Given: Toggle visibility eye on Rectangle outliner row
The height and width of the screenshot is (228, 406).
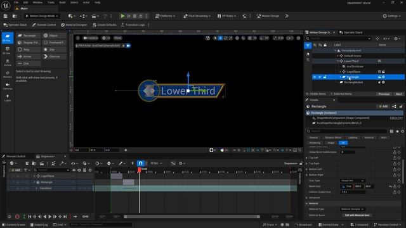Looking at the screenshot, I should [315, 77].
